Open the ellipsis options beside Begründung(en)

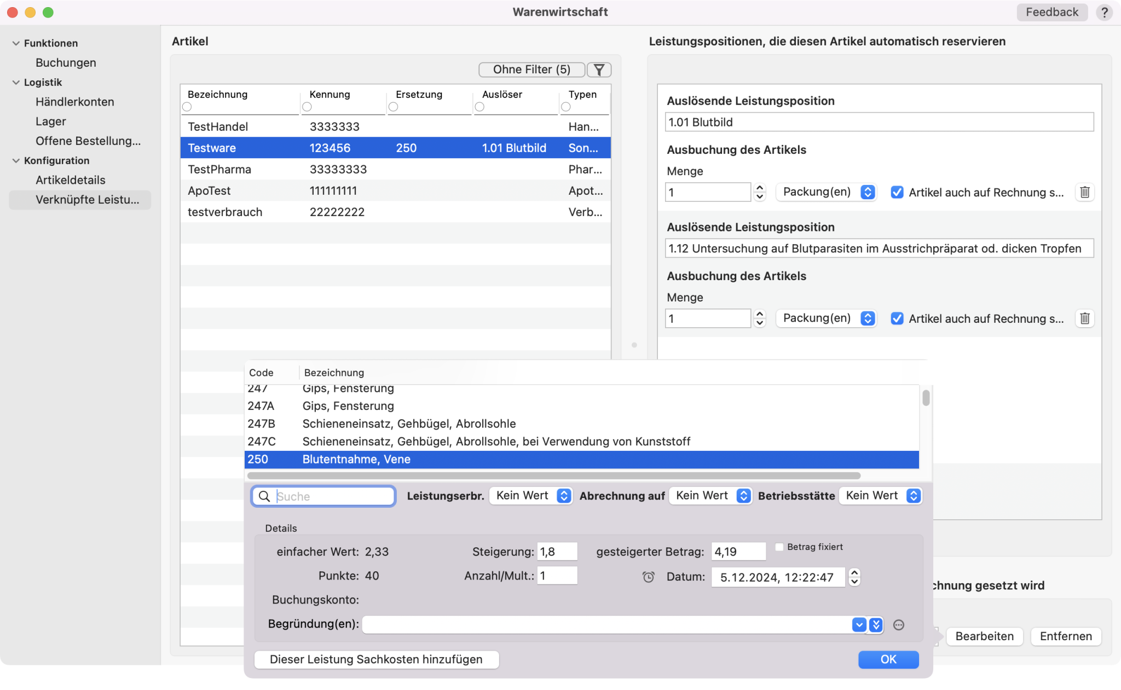click(x=899, y=625)
